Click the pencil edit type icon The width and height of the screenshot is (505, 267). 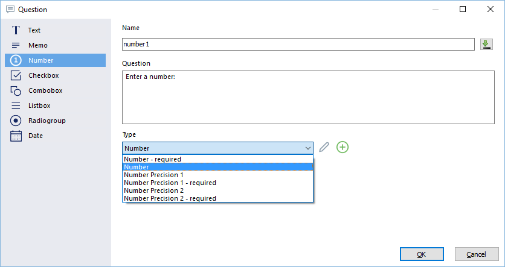[x=324, y=147]
